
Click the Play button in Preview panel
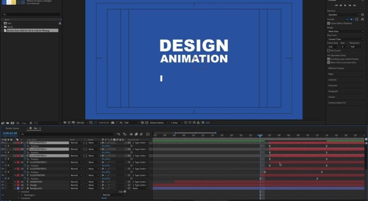pos(345,5)
